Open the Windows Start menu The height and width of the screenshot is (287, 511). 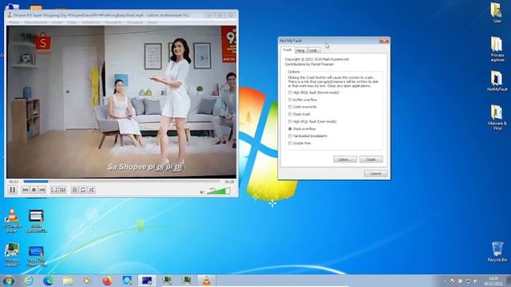8,281
